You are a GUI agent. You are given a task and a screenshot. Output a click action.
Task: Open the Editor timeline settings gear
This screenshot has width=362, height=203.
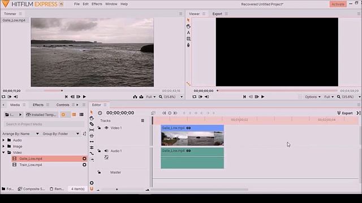(92, 183)
